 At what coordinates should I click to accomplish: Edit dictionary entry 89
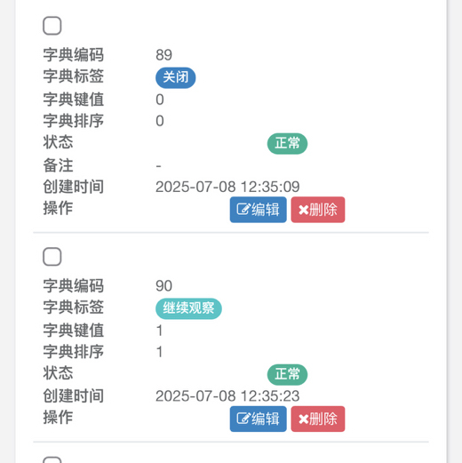click(x=258, y=210)
